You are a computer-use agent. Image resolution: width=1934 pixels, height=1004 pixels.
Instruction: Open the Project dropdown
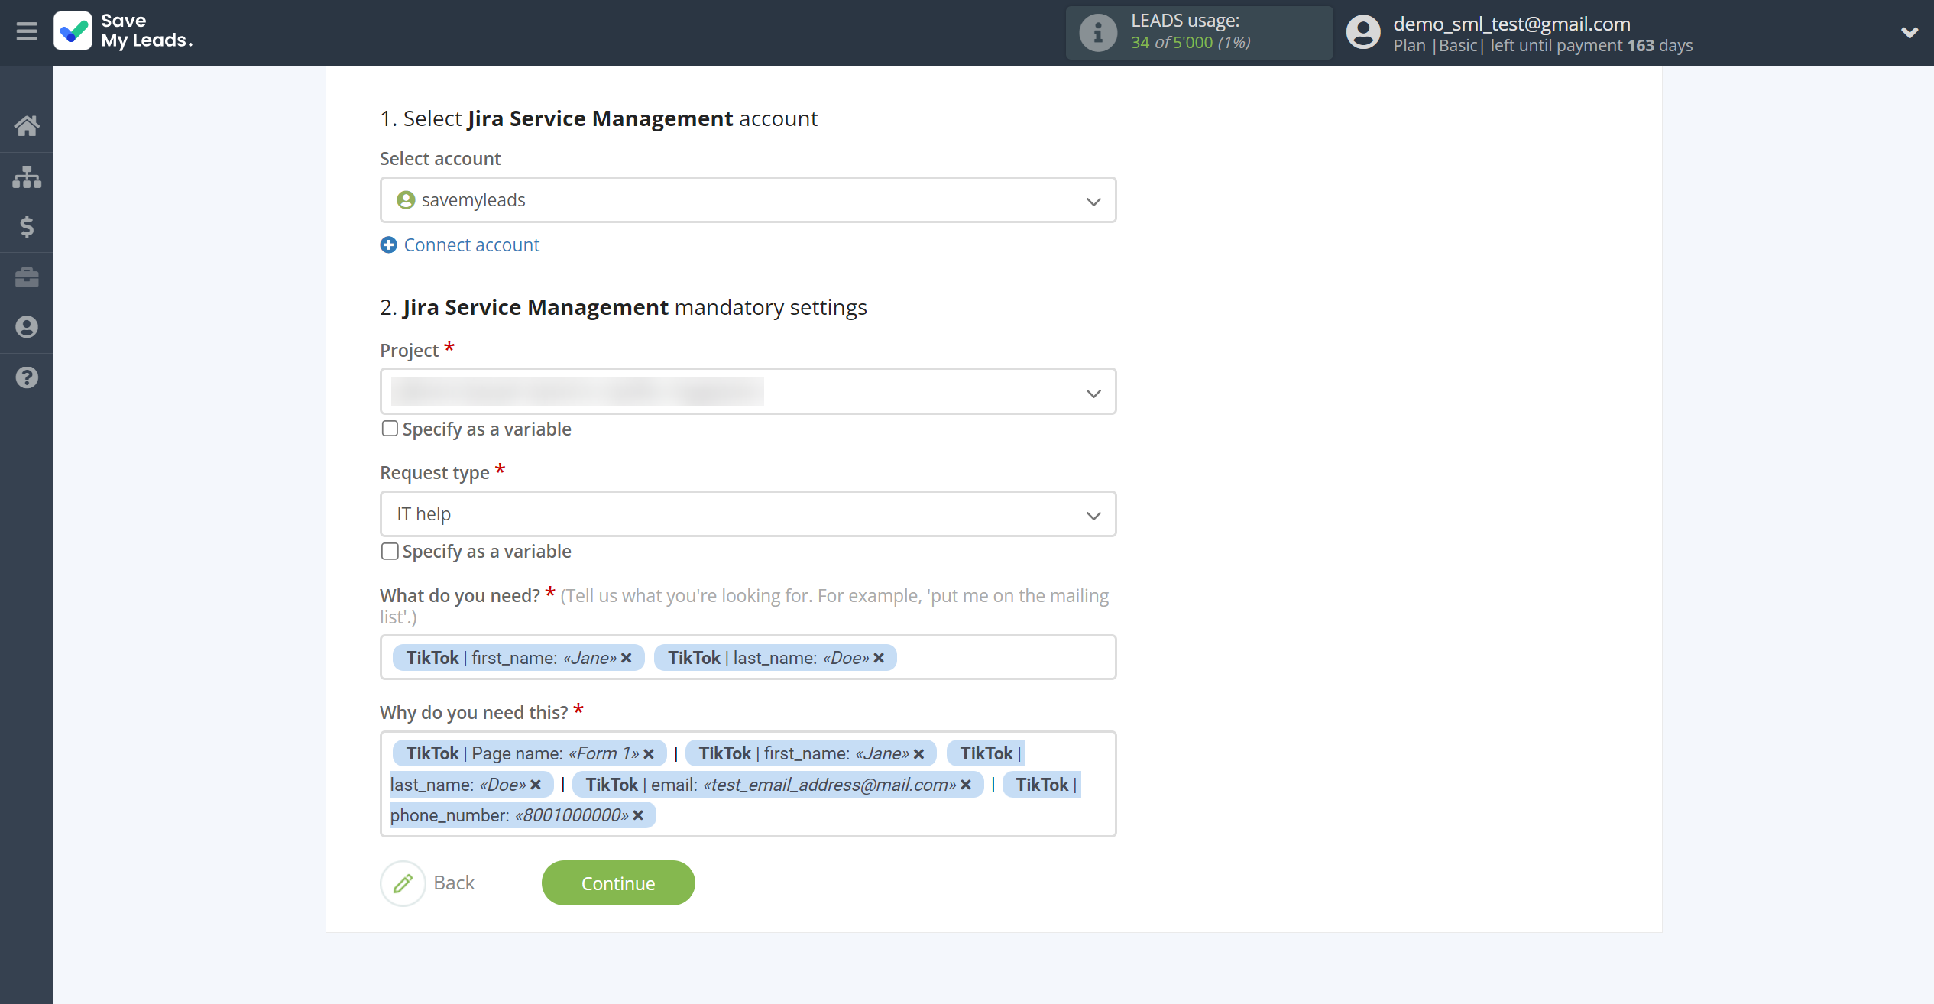[x=748, y=392]
